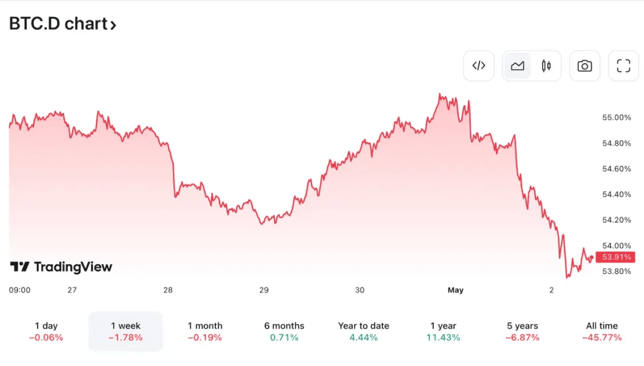The image size is (644, 366).
Task: Click the red 53.91% price marker
Action: coord(615,257)
